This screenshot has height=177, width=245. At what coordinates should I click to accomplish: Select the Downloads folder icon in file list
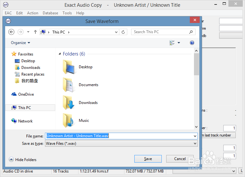pos(69,103)
